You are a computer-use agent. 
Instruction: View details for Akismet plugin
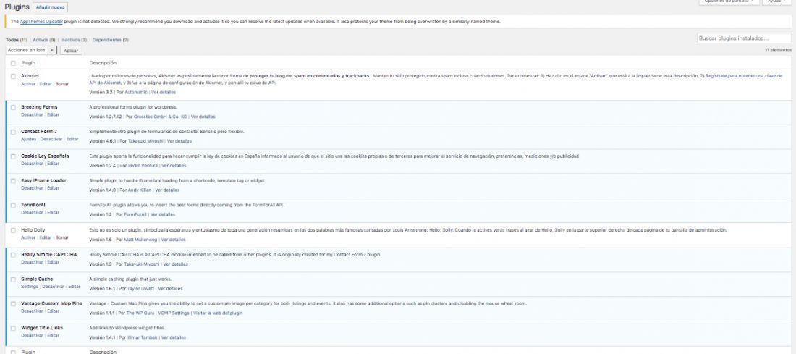coord(164,93)
